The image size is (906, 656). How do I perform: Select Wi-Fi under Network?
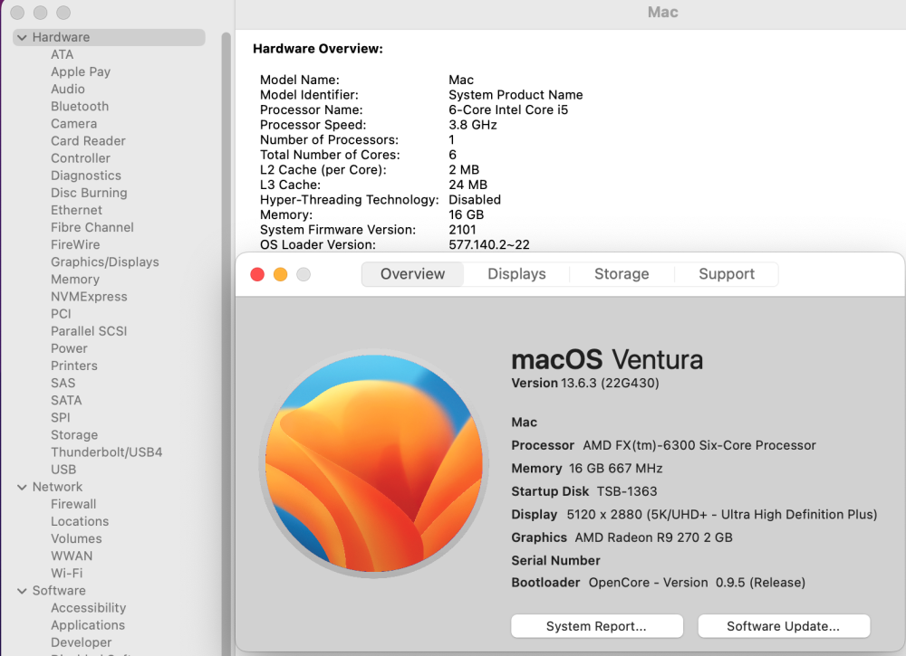point(66,574)
